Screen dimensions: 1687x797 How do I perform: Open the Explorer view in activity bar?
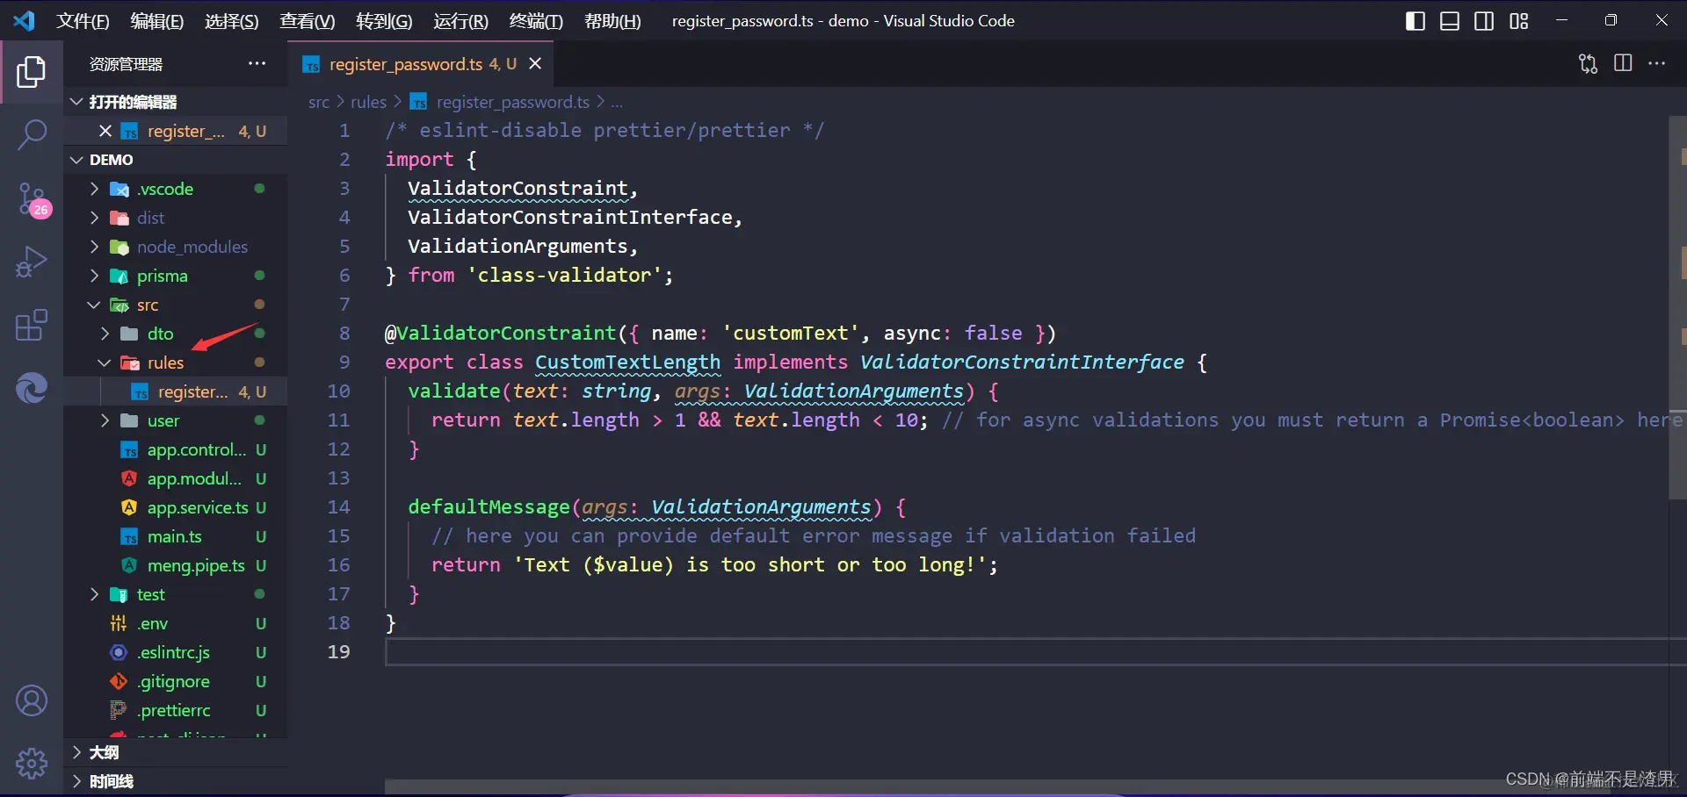point(32,72)
